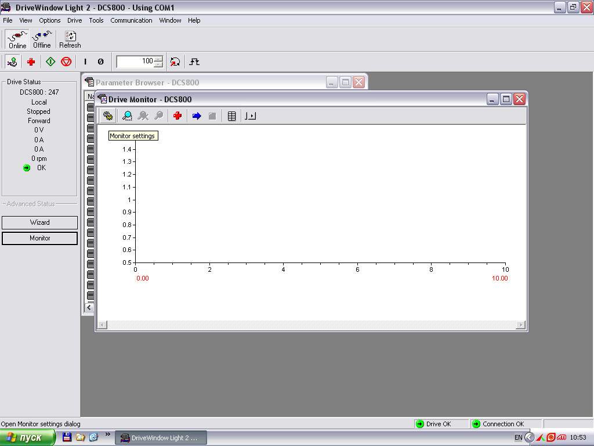Stop the drive with red triangle icon
Viewport: 594px width, 446px height.
point(66,62)
